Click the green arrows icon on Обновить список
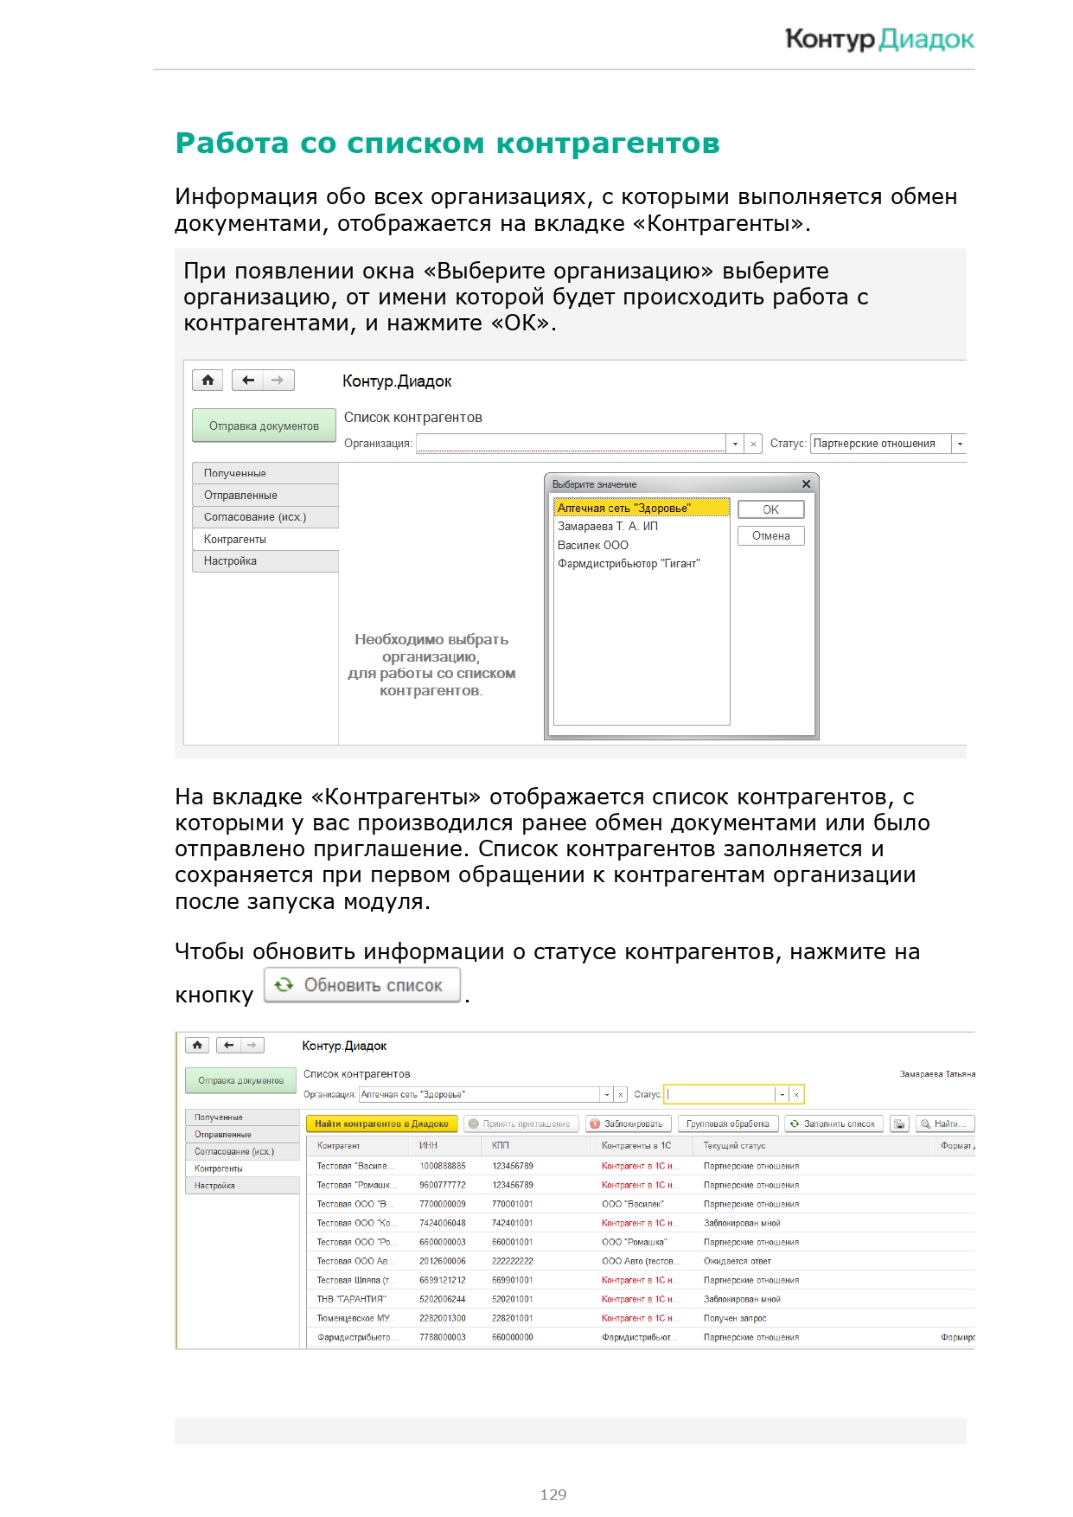Image resolution: width=1073 pixels, height=1517 pixels. (284, 984)
